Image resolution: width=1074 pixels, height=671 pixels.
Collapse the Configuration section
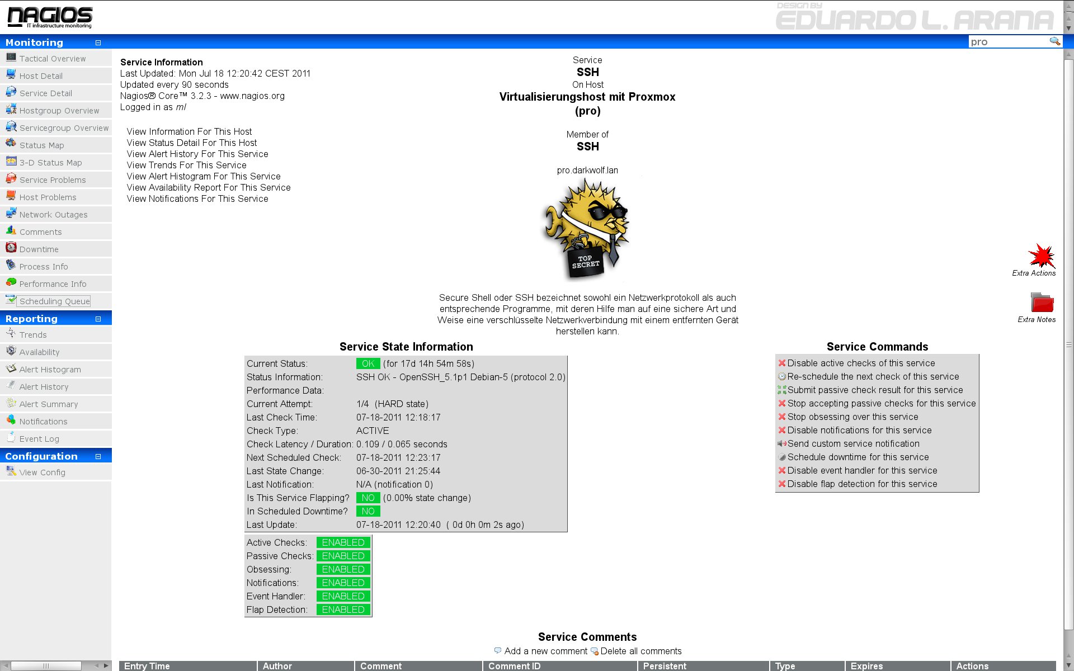pyautogui.click(x=98, y=456)
